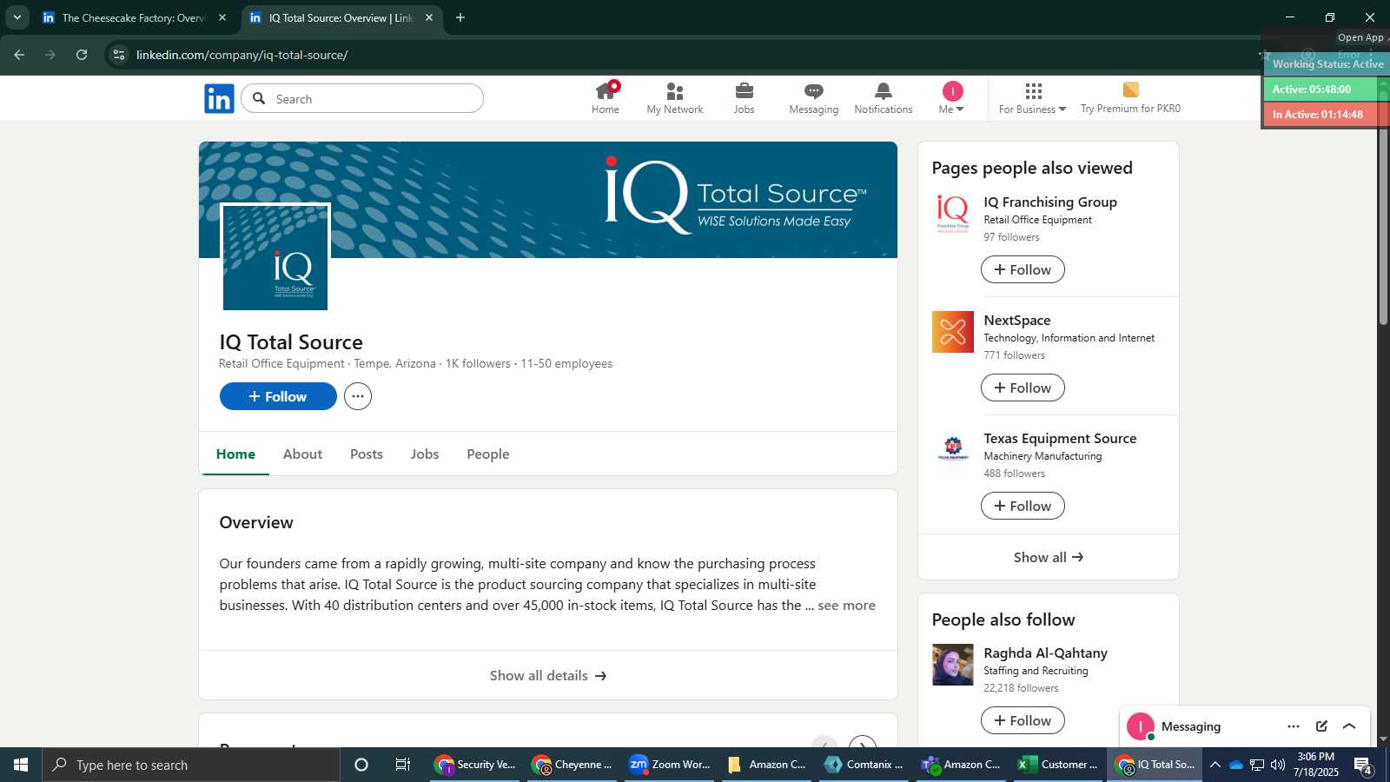The height and width of the screenshot is (782, 1390).
Task: Click NextSpace logo thumbnail
Action: tap(953, 332)
